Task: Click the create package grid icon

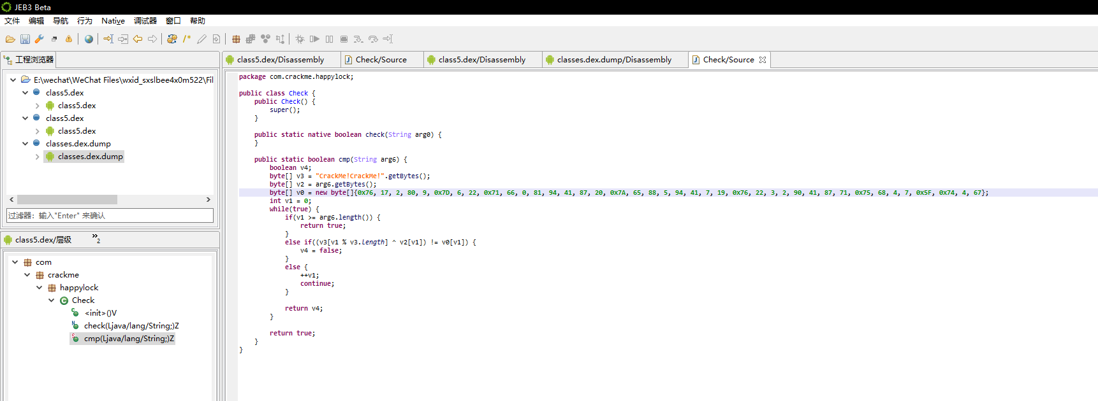Action: [x=236, y=39]
